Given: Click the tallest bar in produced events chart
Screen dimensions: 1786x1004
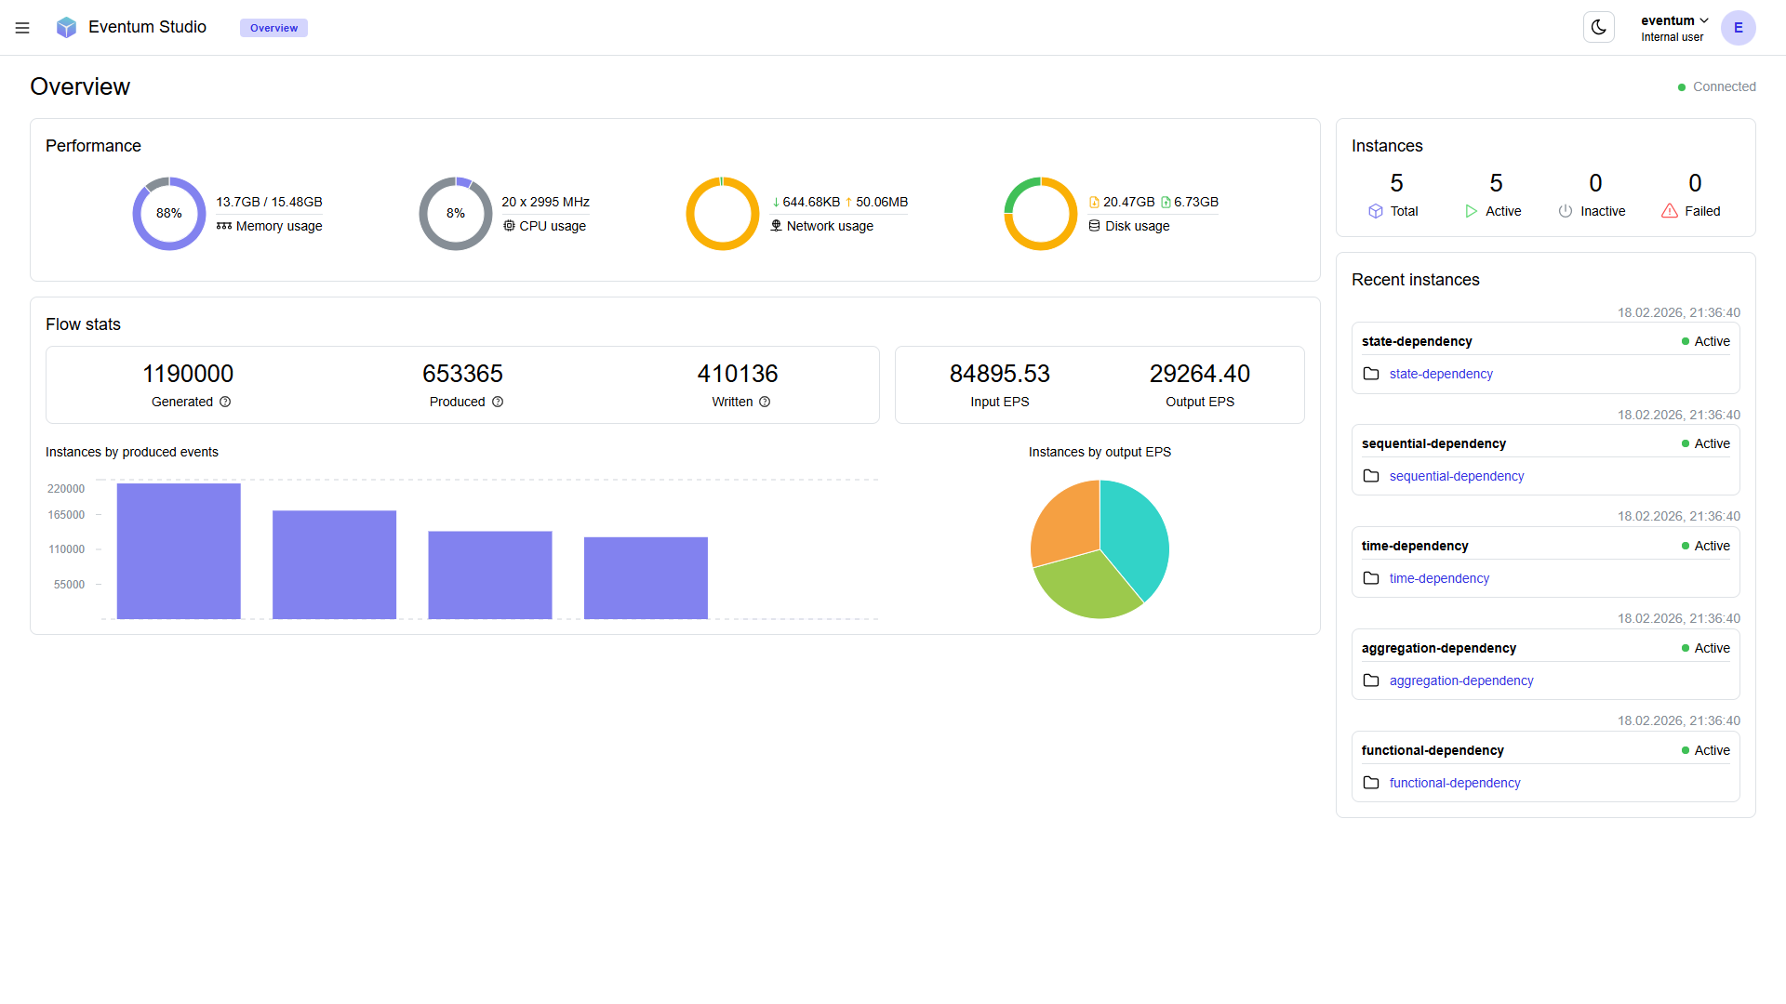Looking at the screenshot, I should click(179, 550).
